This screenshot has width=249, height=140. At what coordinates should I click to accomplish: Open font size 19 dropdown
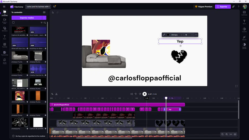(189, 35)
